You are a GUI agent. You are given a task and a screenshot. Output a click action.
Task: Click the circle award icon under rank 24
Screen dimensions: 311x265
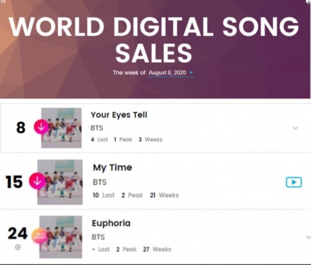tap(18, 247)
